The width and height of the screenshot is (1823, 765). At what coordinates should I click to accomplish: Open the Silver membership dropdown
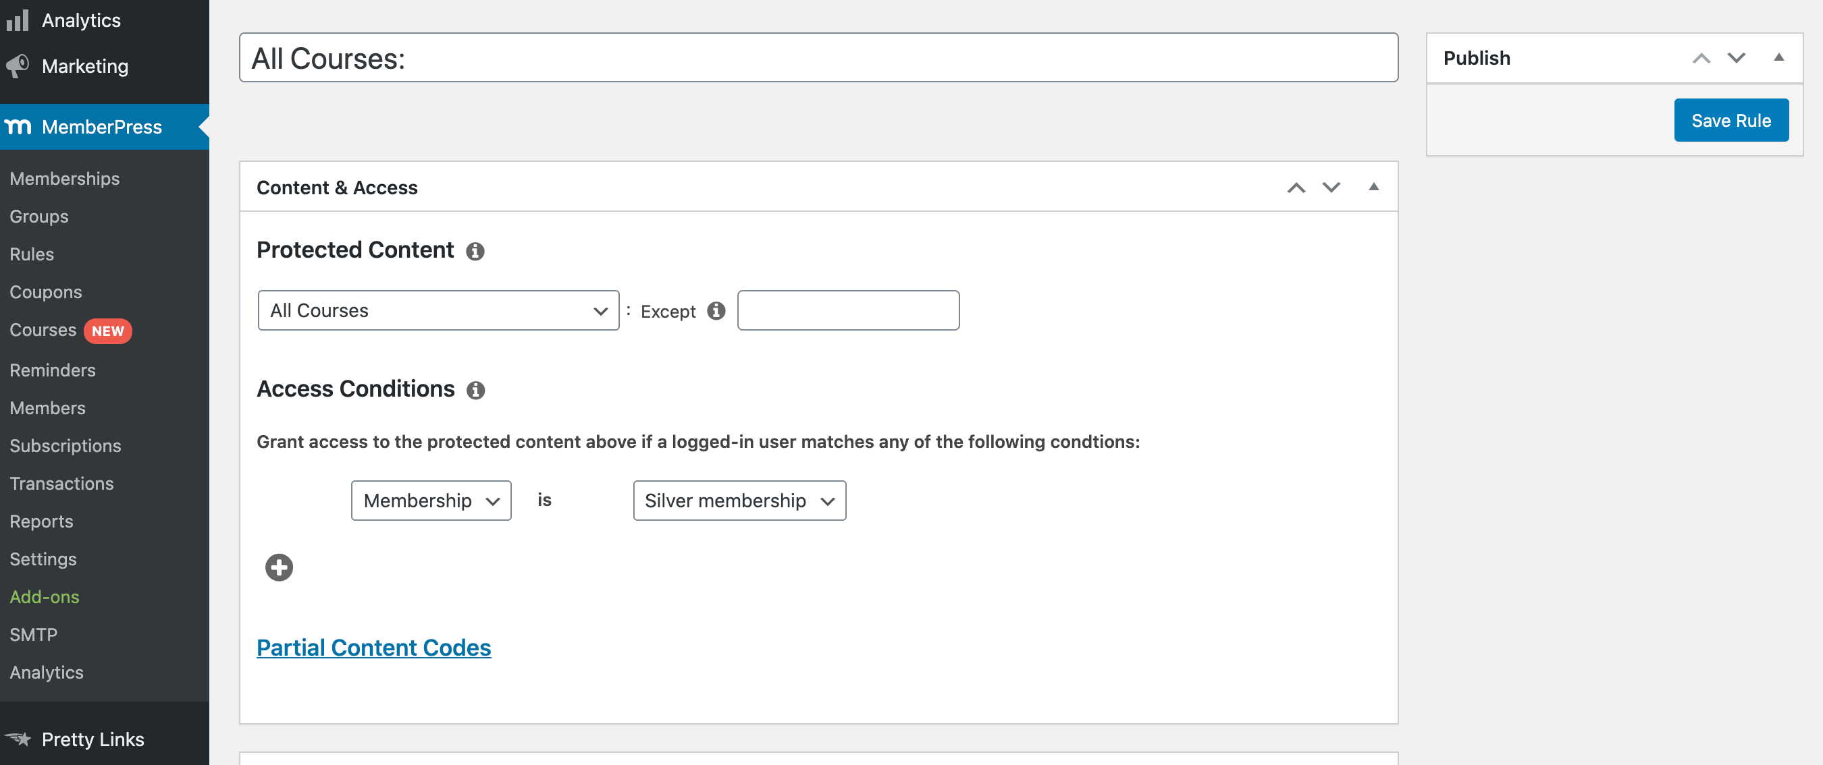pyautogui.click(x=739, y=500)
